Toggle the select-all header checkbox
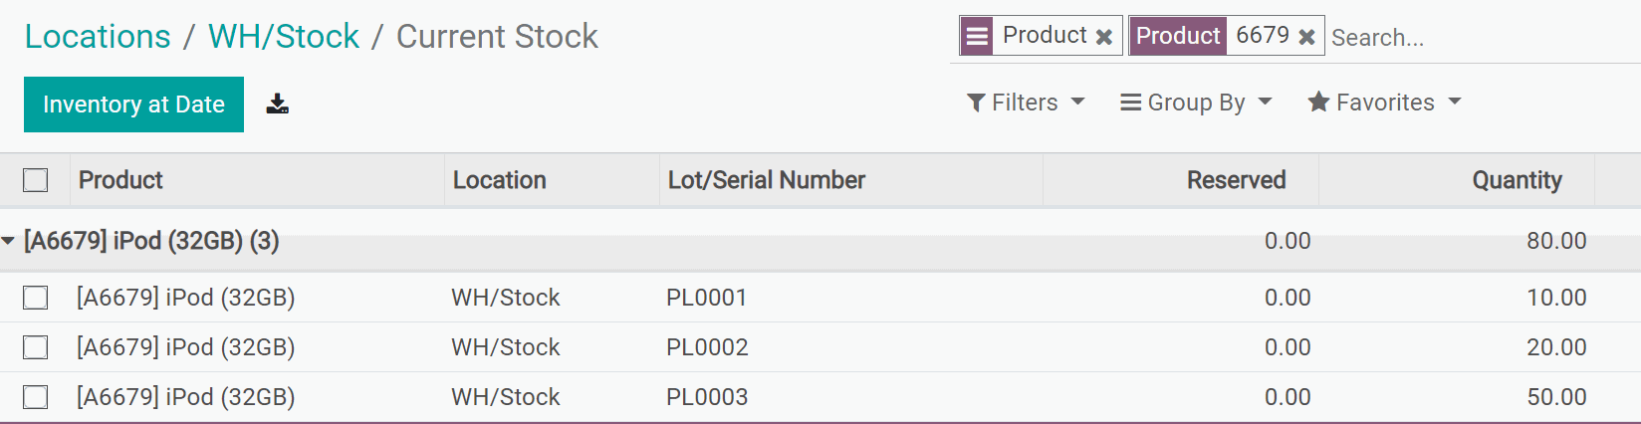Viewport: 1641px width, 424px height. point(36,180)
